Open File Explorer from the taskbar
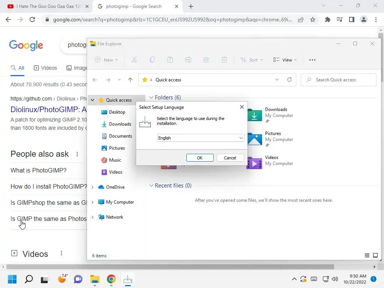The width and height of the screenshot is (384, 288). click(x=95, y=279)
